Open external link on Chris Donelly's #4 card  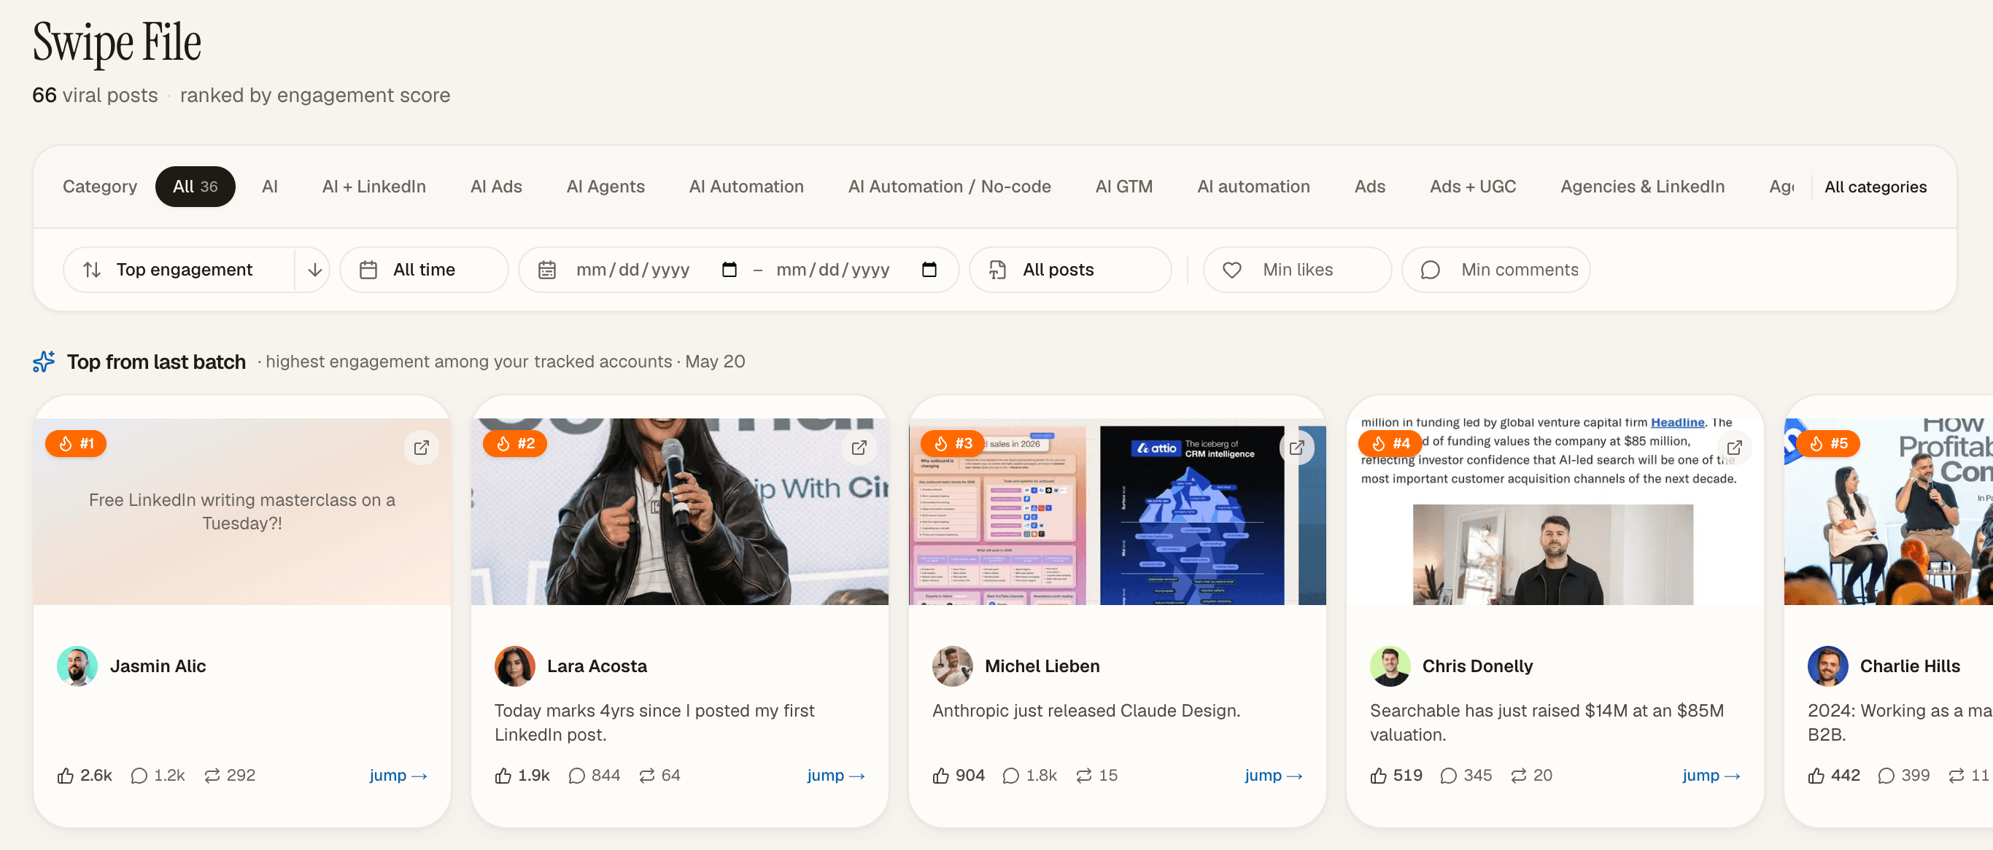pyautogui.click(x=1734, y=447)
